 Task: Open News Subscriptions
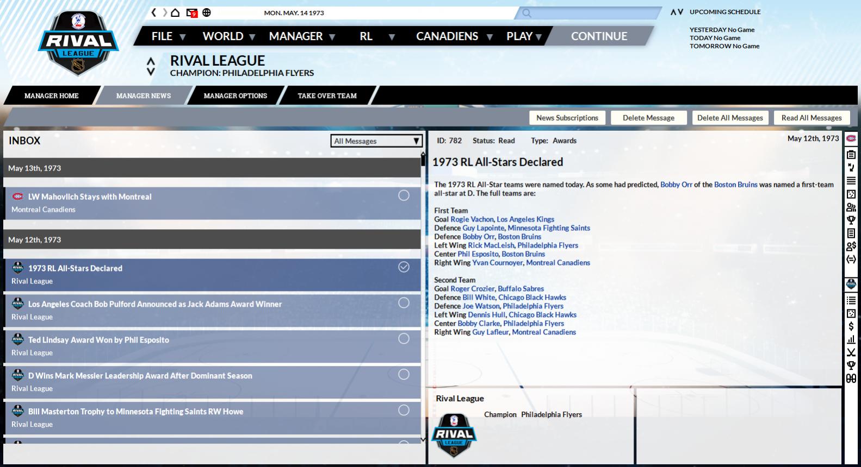click(x=567, y=118)
